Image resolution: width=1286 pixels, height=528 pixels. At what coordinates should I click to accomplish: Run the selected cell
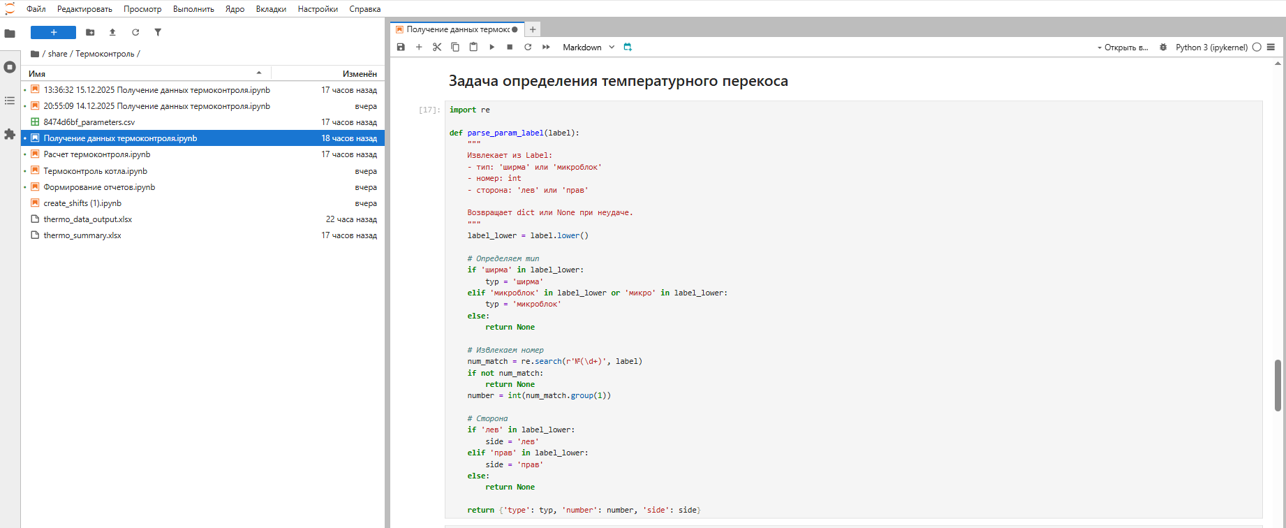[492, 47]
